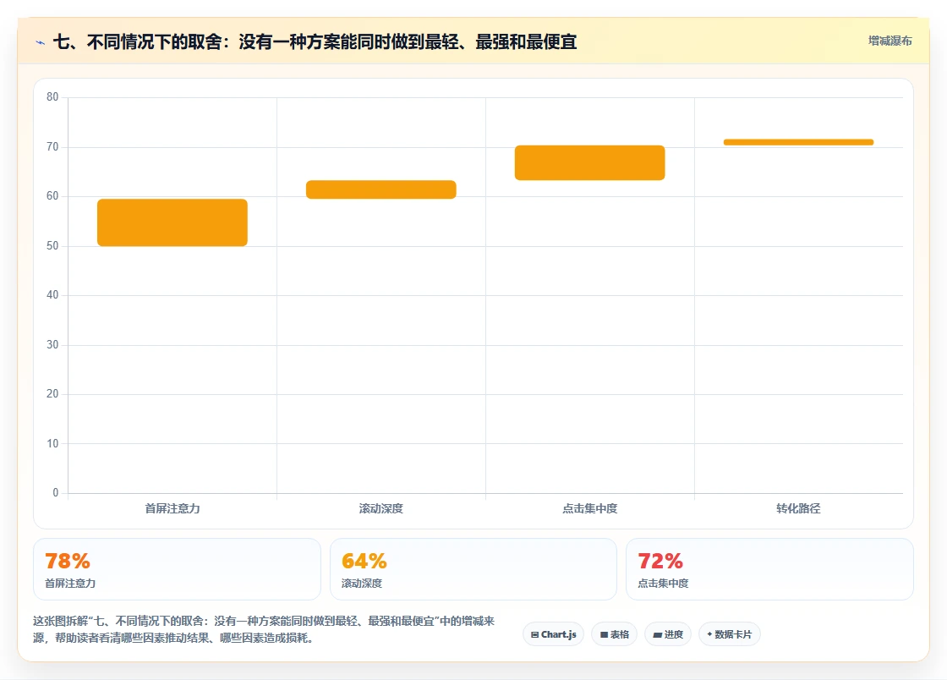Click the 表格 chip
This screenshot has width=947, height=680.
click(x=614, y=634)
